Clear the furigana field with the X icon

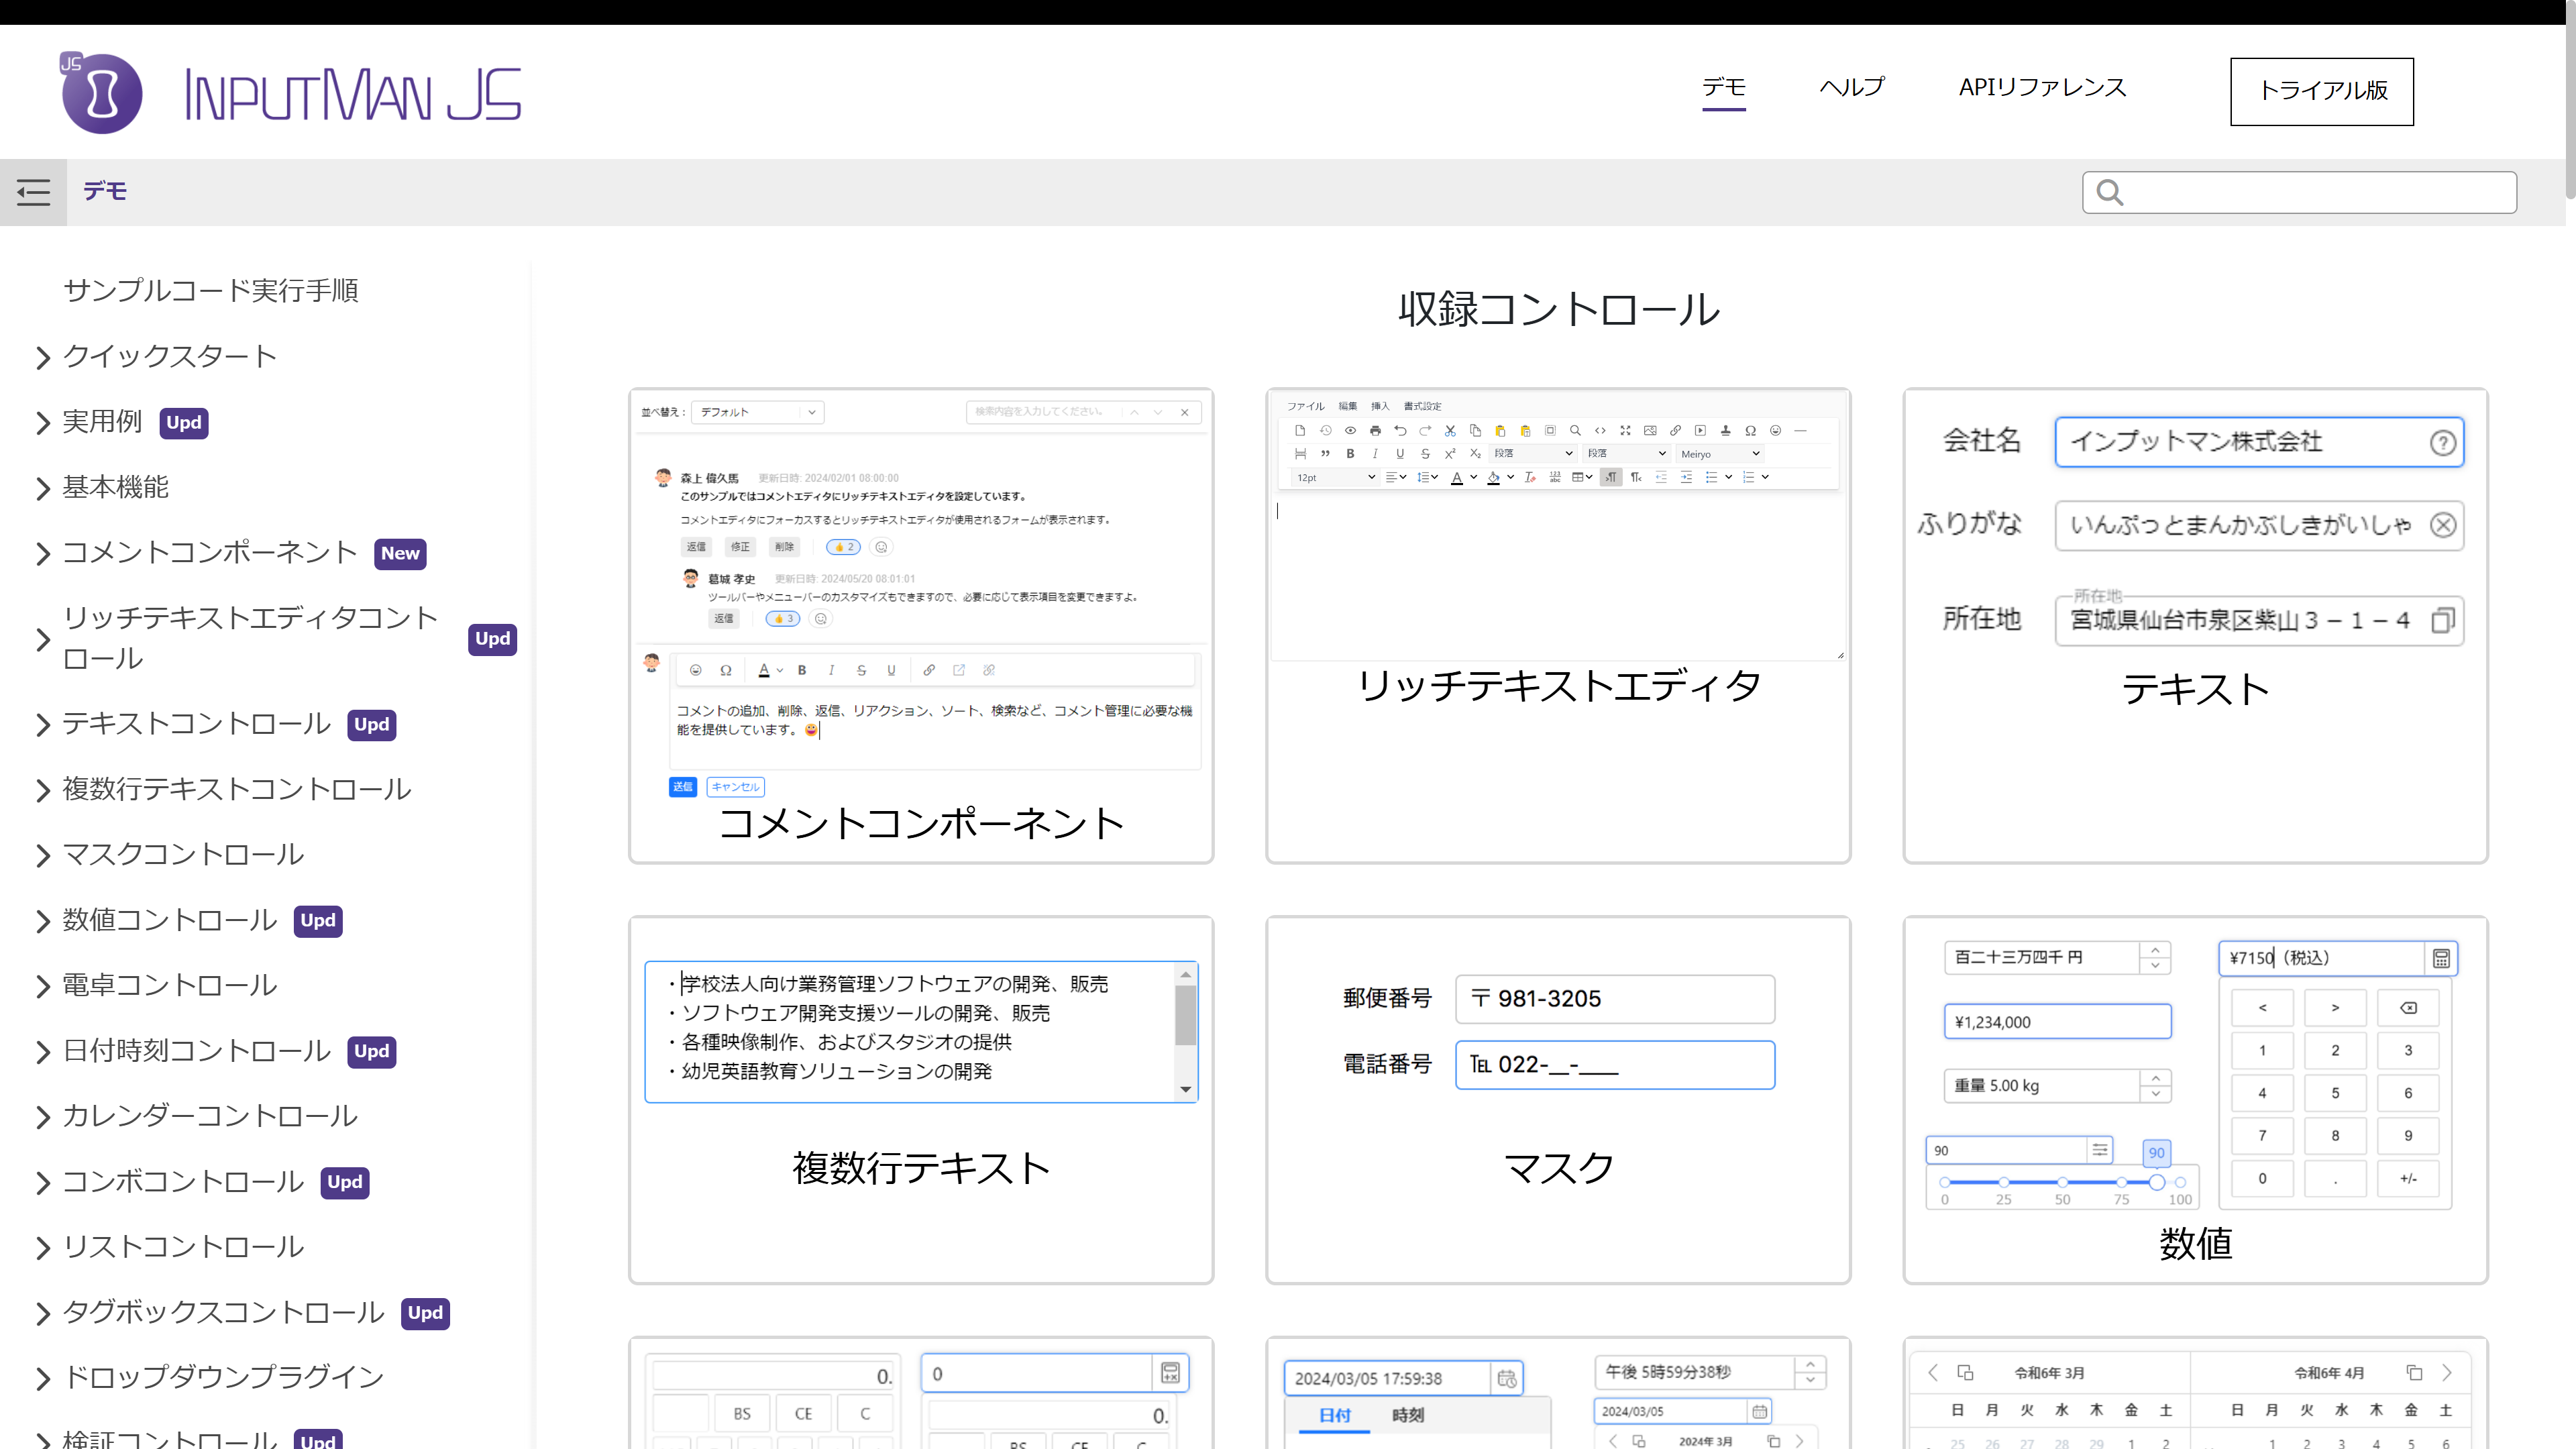pos(2442,525)
